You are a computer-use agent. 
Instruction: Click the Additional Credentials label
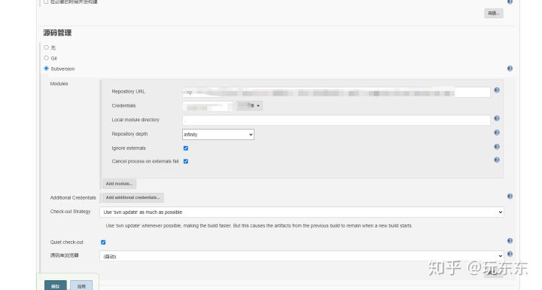click(73, 197)
